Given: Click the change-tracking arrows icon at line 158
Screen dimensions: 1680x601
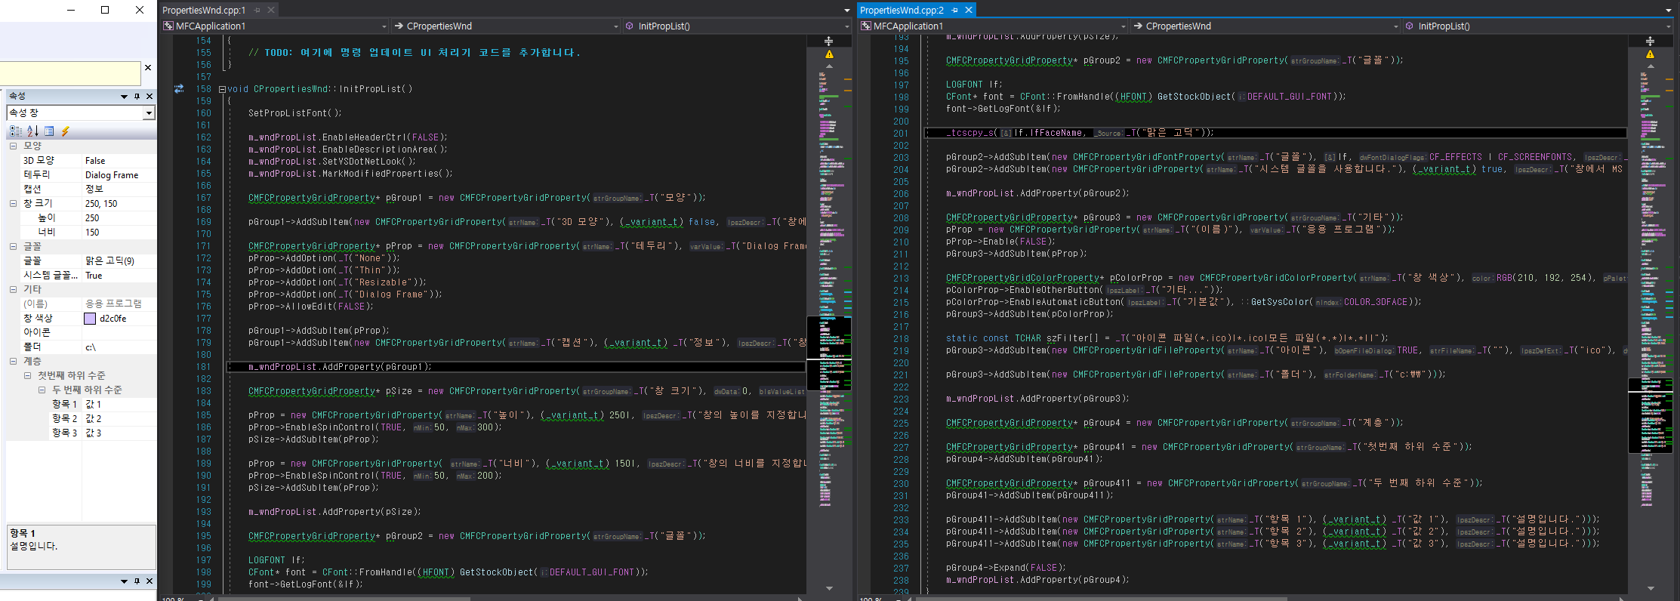Looking at the screenshot, I should pos(179,88).
